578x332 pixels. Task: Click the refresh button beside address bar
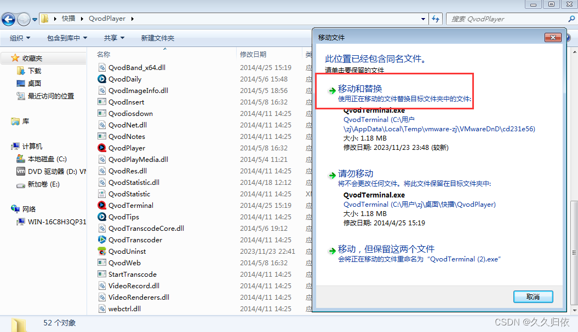tap(436, 19)
